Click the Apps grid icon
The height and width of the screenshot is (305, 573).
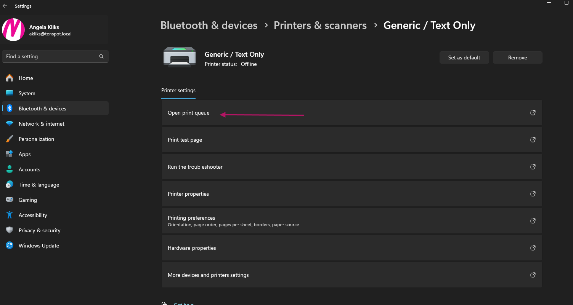point(10,154)
